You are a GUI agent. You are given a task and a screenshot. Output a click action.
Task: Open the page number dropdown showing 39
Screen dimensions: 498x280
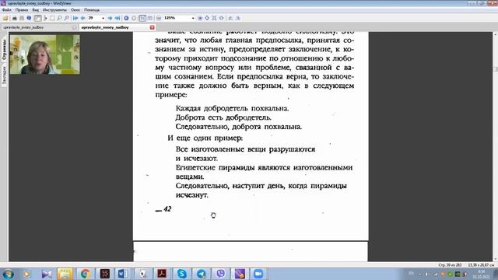pyautogui.click(x=103, y=18)
